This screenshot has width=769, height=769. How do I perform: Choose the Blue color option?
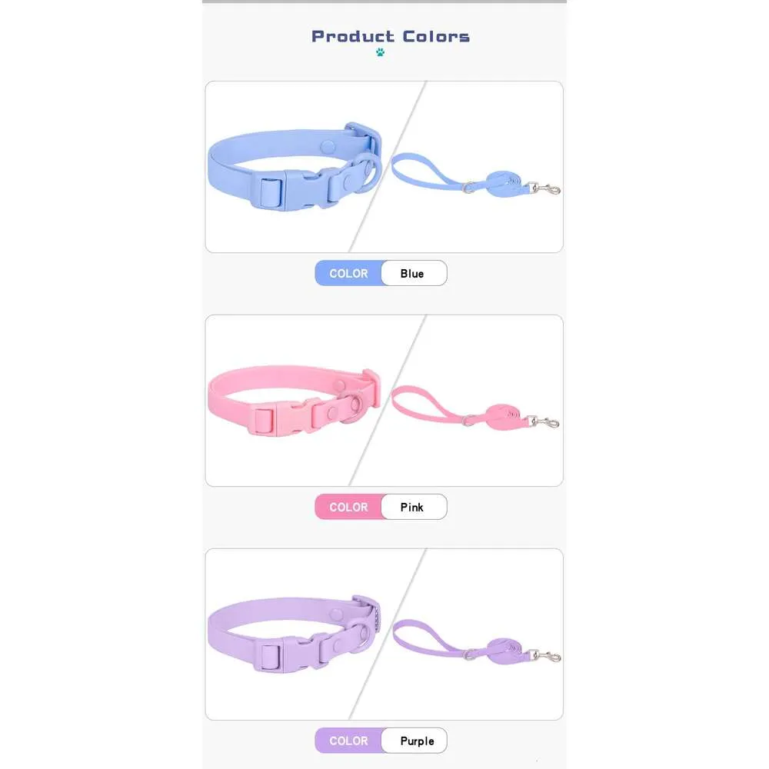pos(414,273)
